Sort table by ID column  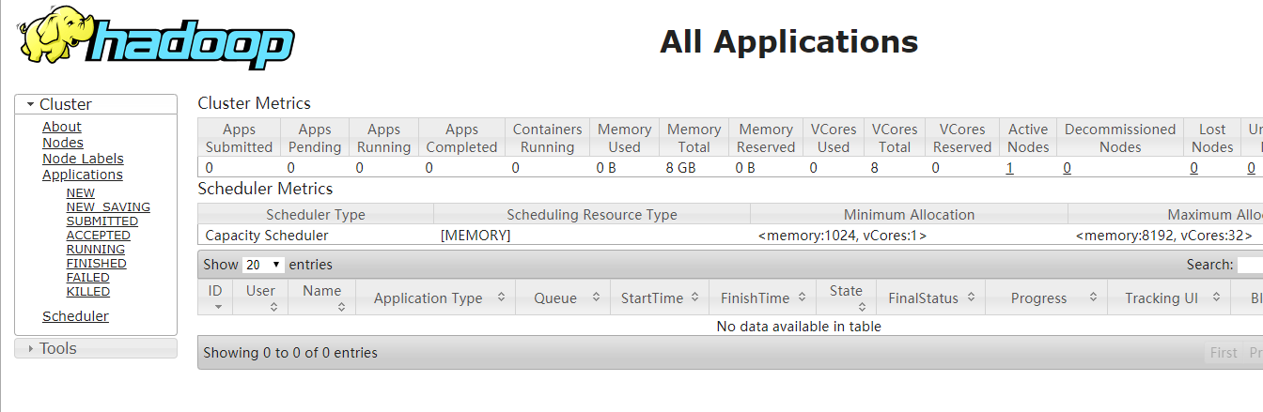click(x=216, y=297)
